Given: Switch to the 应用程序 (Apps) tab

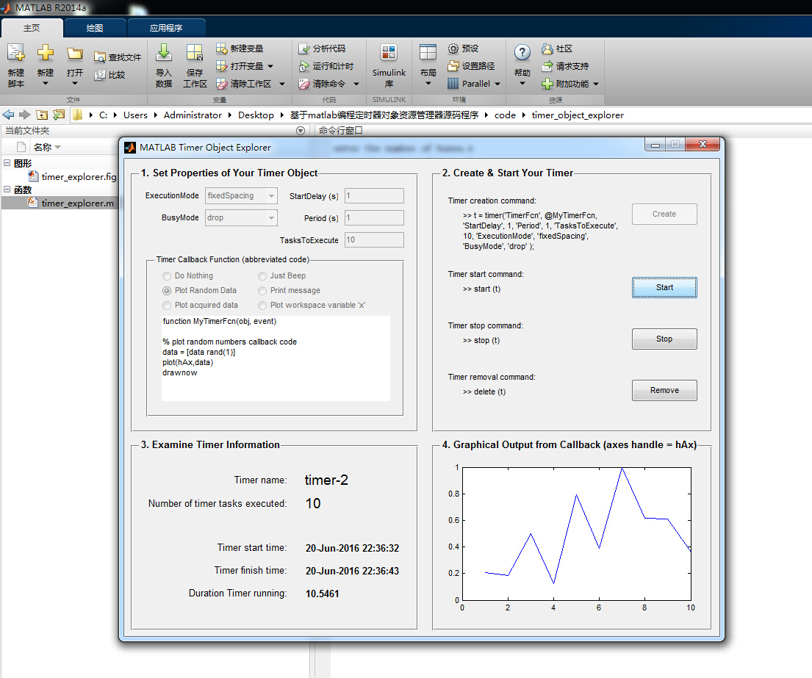Looking at the screenshot, I should (166, 28).
